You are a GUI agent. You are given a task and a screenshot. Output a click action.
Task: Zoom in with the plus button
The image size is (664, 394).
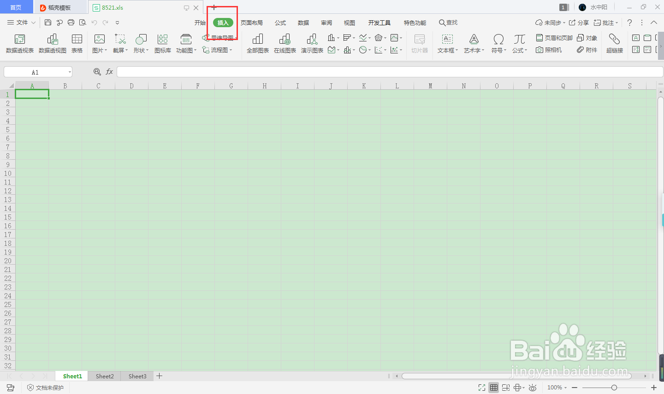tap(654, 388)
